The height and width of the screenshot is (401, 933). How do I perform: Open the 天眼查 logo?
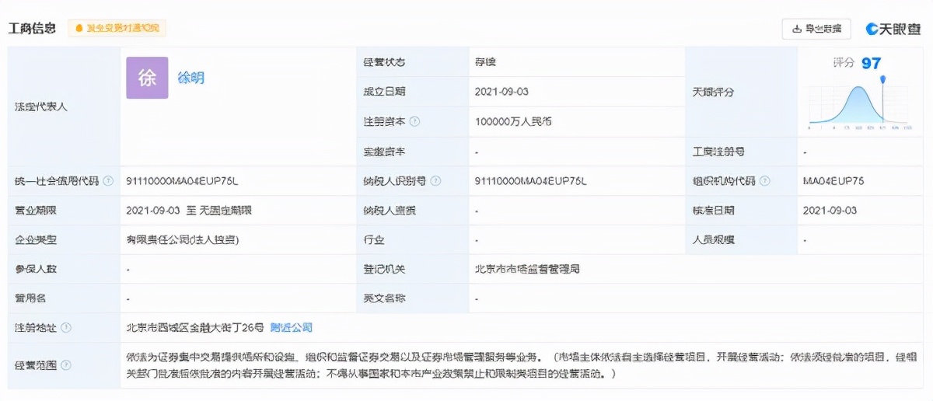[x=893, y=29]
